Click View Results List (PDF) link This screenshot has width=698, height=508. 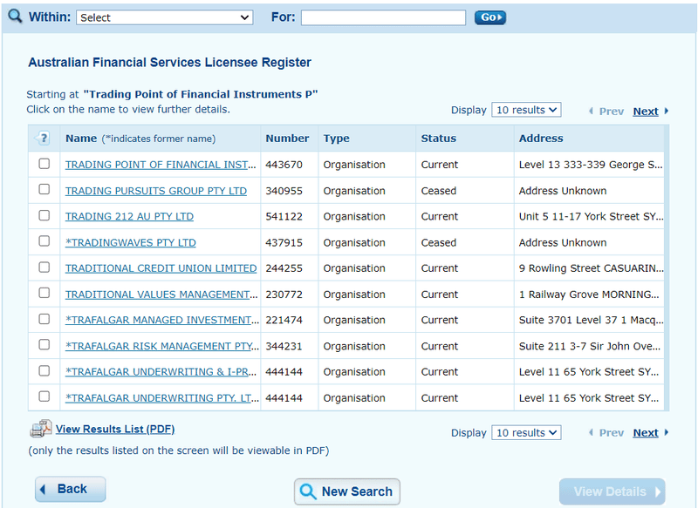115,429
